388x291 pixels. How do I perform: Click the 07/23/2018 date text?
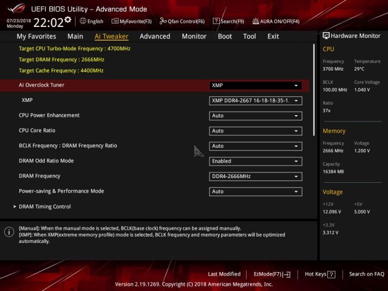19,21
